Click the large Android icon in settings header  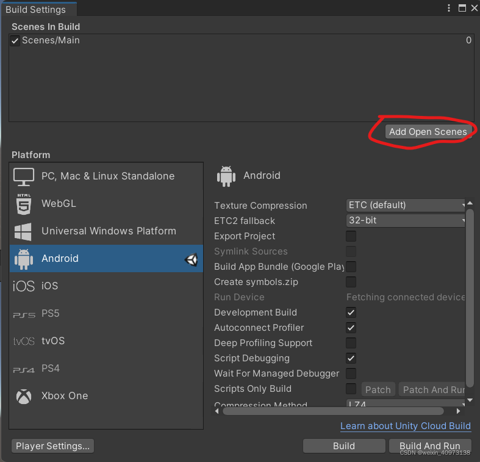226,176
